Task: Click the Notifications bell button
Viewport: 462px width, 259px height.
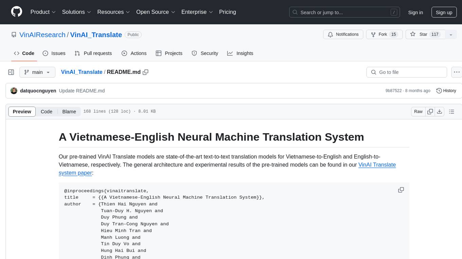Action: click(343, 35)
